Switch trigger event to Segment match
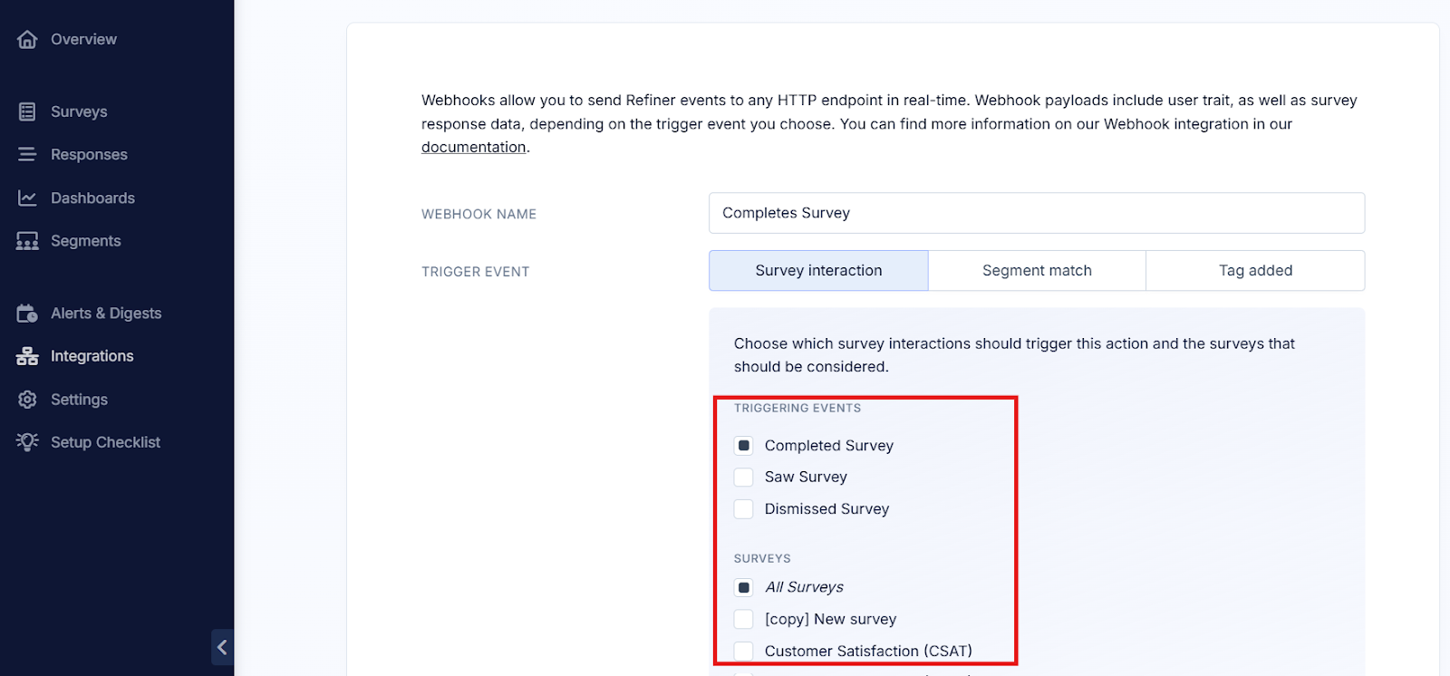 [x=1037, y=271]
